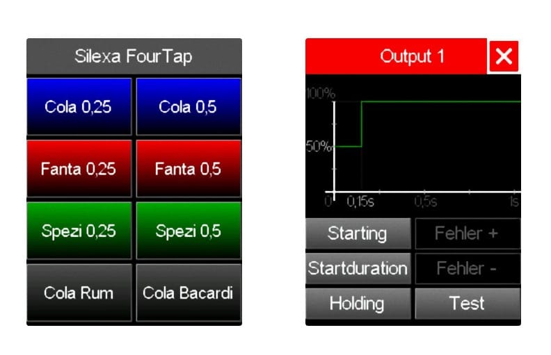Click the 0,15s time label
Screen dimensions: 551x355
(x=360, y=201)
